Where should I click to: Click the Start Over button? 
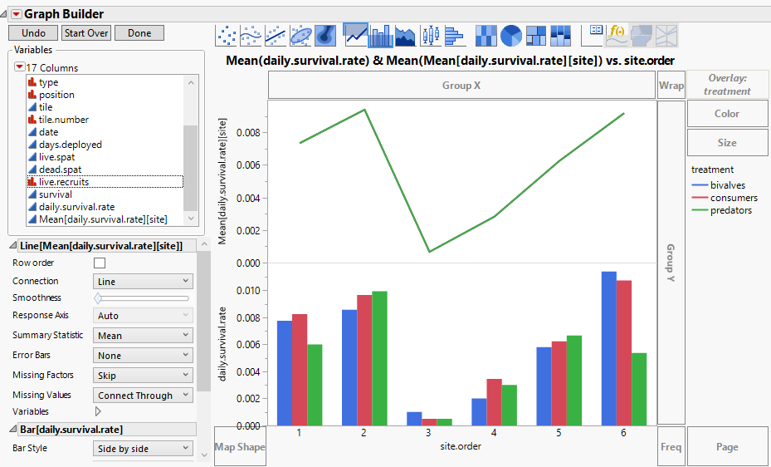click(x=86, y=33)
